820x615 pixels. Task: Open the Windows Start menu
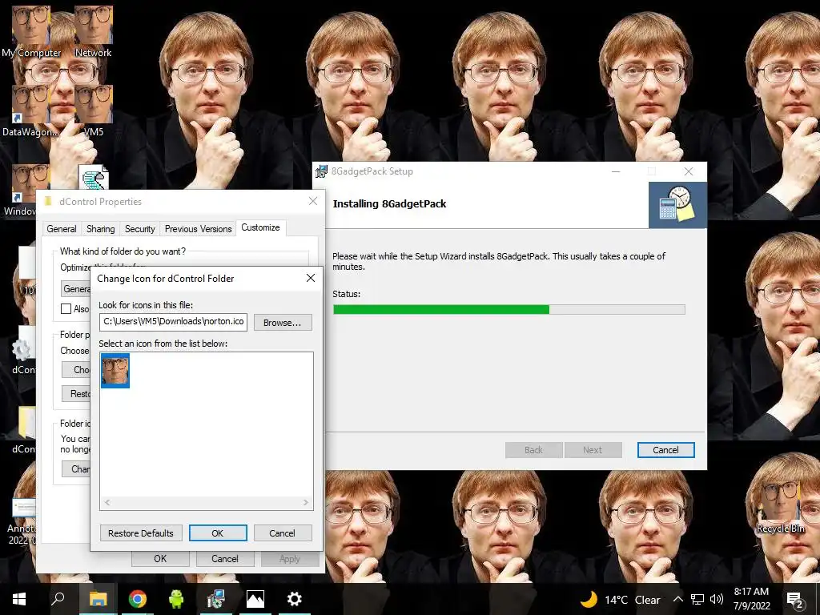[x=19, y=599]
